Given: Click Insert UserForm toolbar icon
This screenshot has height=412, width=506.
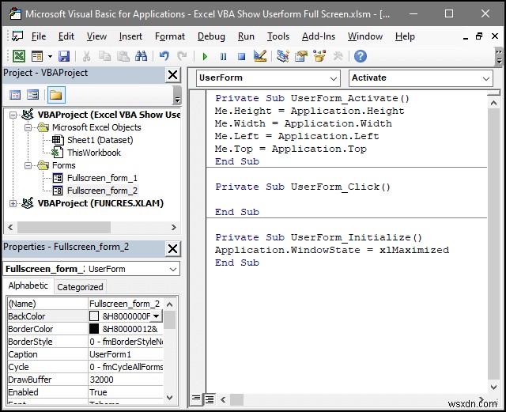Looking at the screenshot, I should [x=37, y=56].
